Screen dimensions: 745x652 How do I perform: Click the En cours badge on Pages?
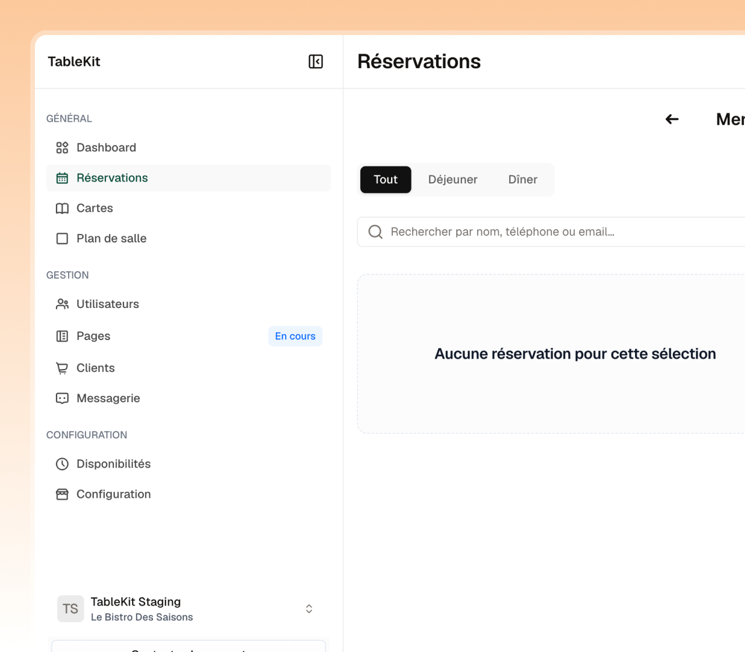(x=295, y=336)
